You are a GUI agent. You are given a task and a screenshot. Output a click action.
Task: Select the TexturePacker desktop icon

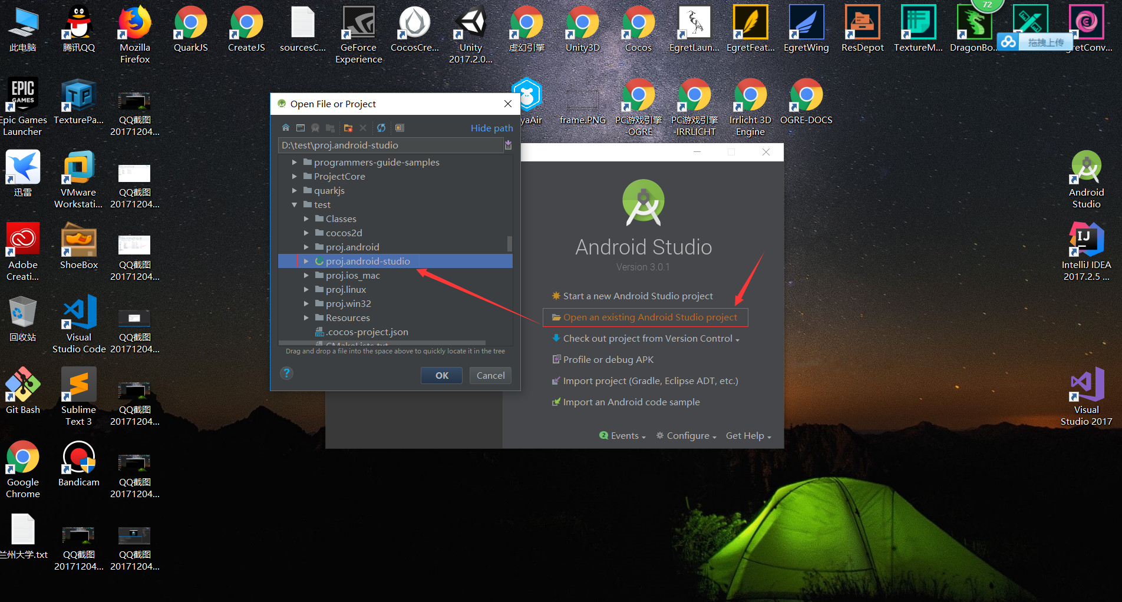coord(78,101)
